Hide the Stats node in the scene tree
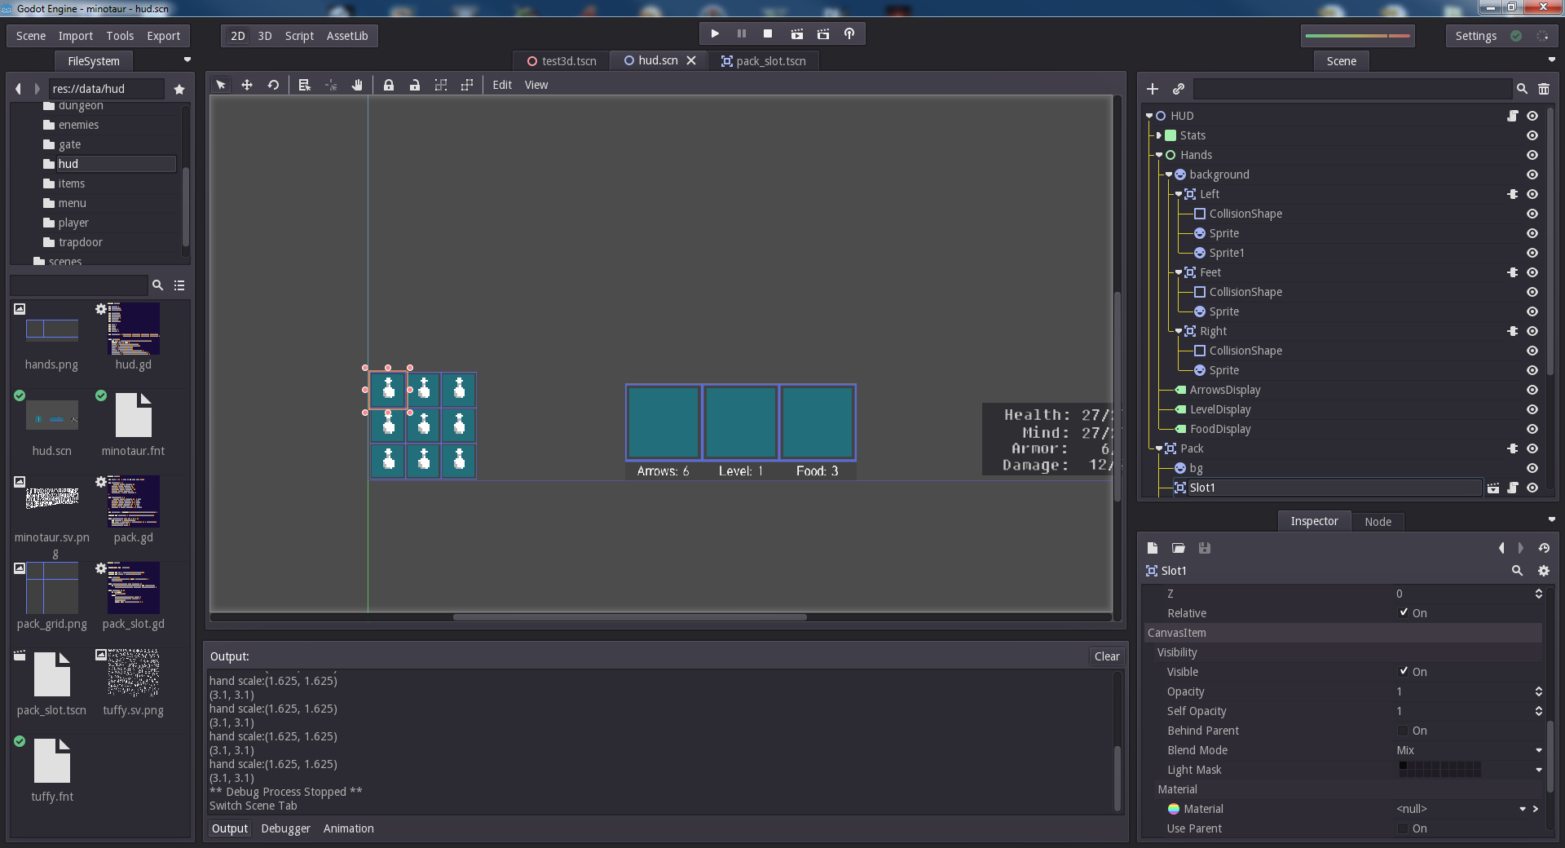This screenshot has width=1565, height=848. (x=1533, y=135)
